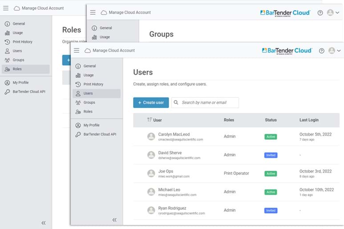Open Groups from the front window sidebar

point(89,102)
